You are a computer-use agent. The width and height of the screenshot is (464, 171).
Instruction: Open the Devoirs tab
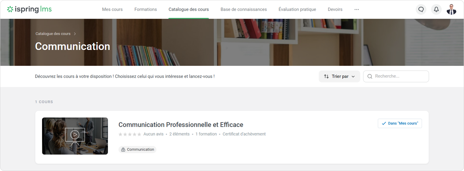[335, 9]
